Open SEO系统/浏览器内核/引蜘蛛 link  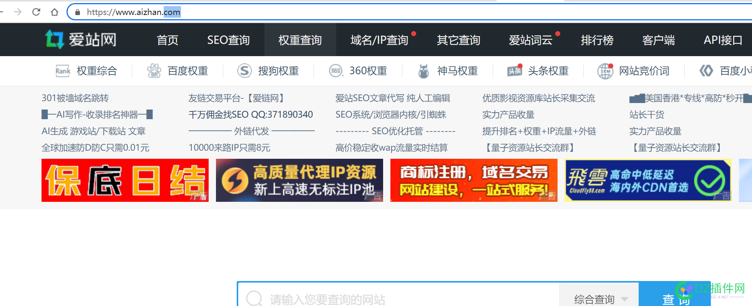click(x=391, y=115)
